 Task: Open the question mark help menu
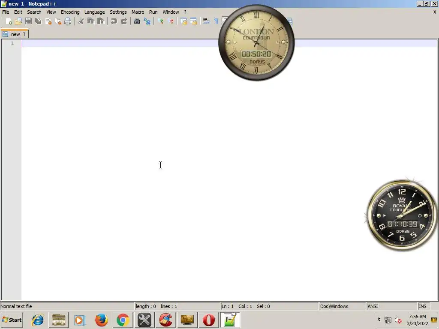coord(185,12)
